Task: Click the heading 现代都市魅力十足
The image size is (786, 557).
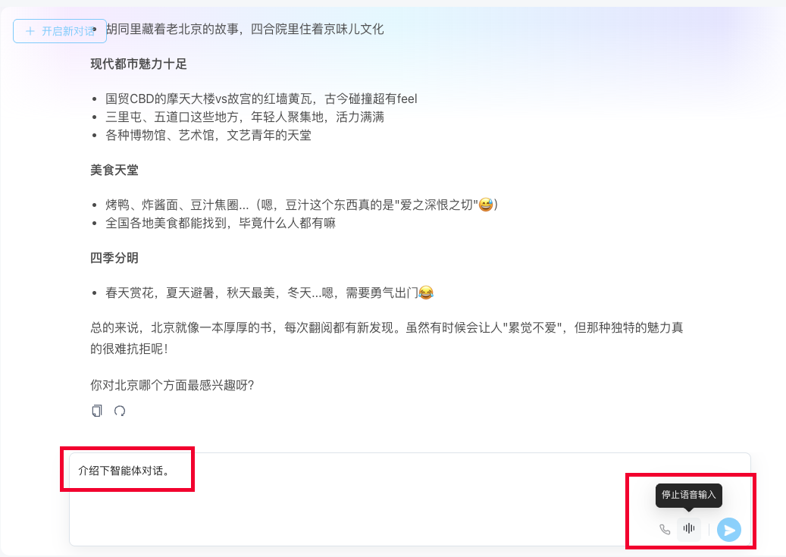Action: (x=139, y=64)
